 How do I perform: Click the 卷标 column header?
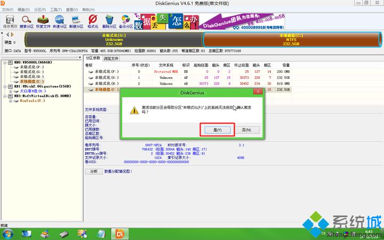89,65
